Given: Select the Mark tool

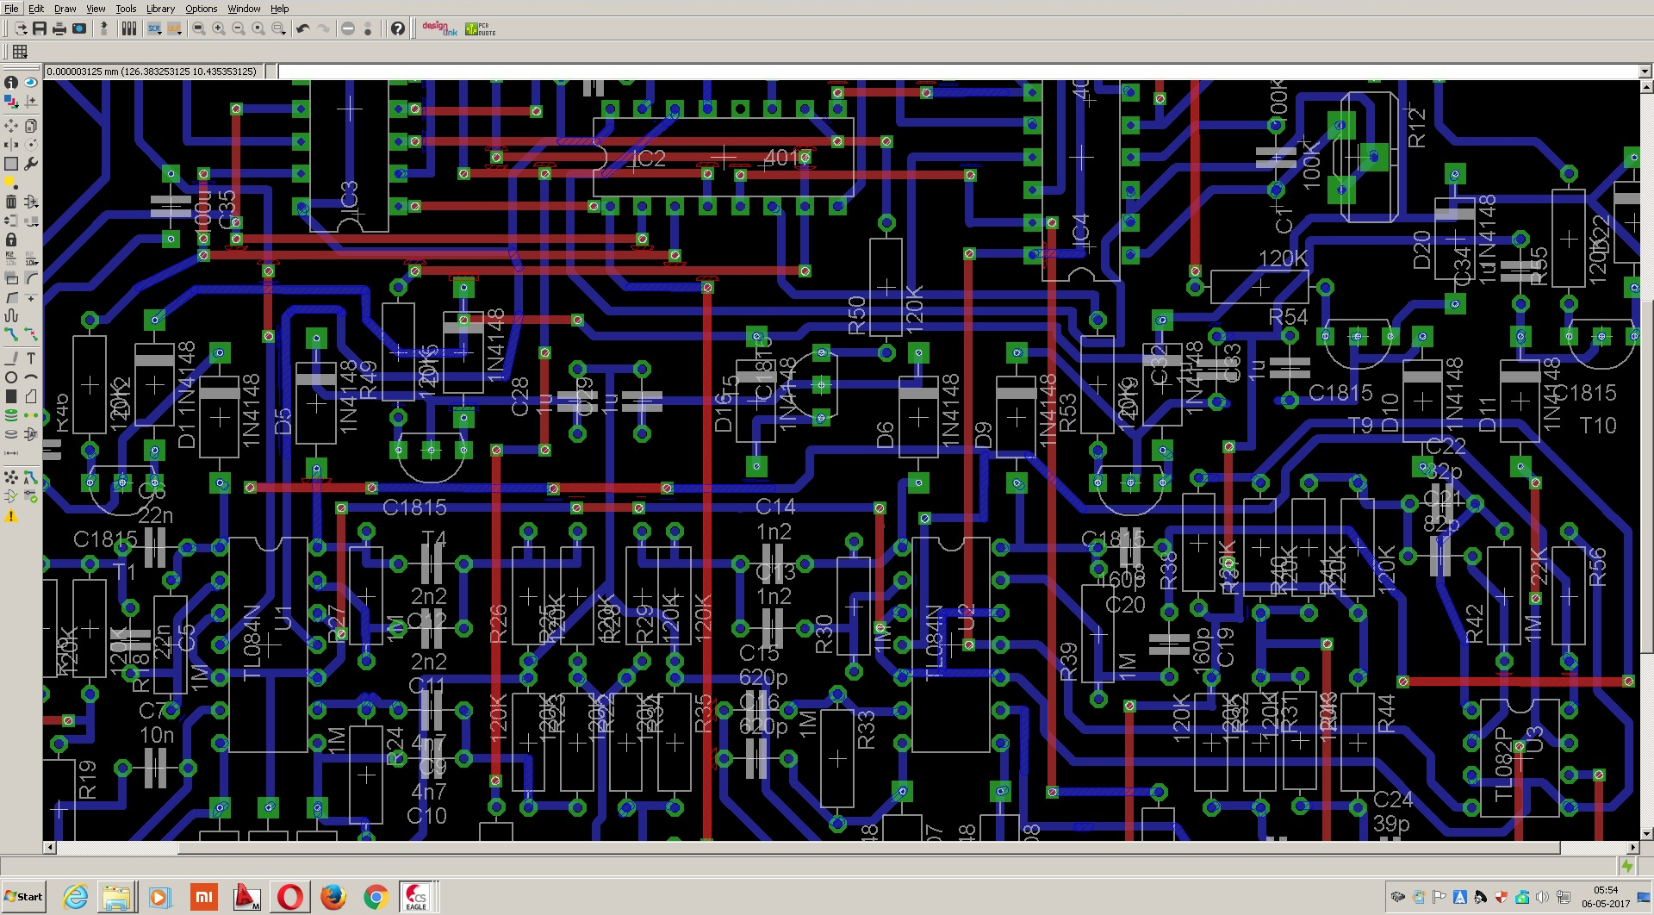Looking at the screenshot, I should tap(31, 102).
